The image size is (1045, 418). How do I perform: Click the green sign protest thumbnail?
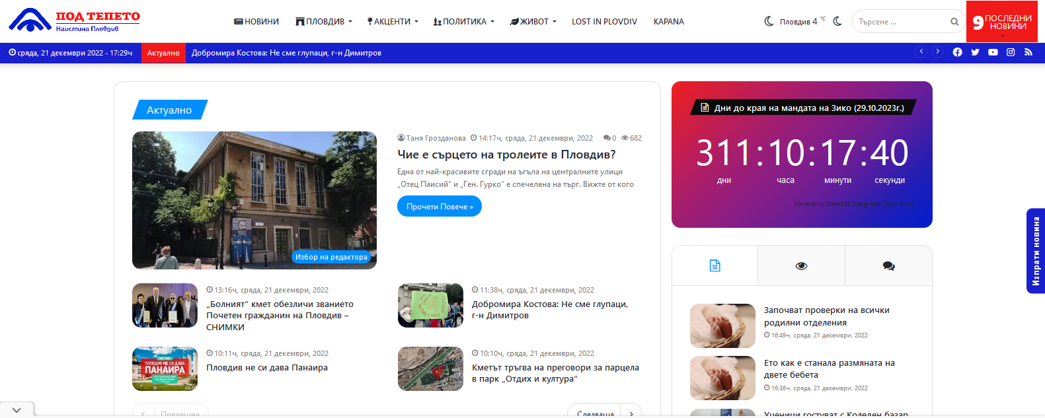[430, 305]
